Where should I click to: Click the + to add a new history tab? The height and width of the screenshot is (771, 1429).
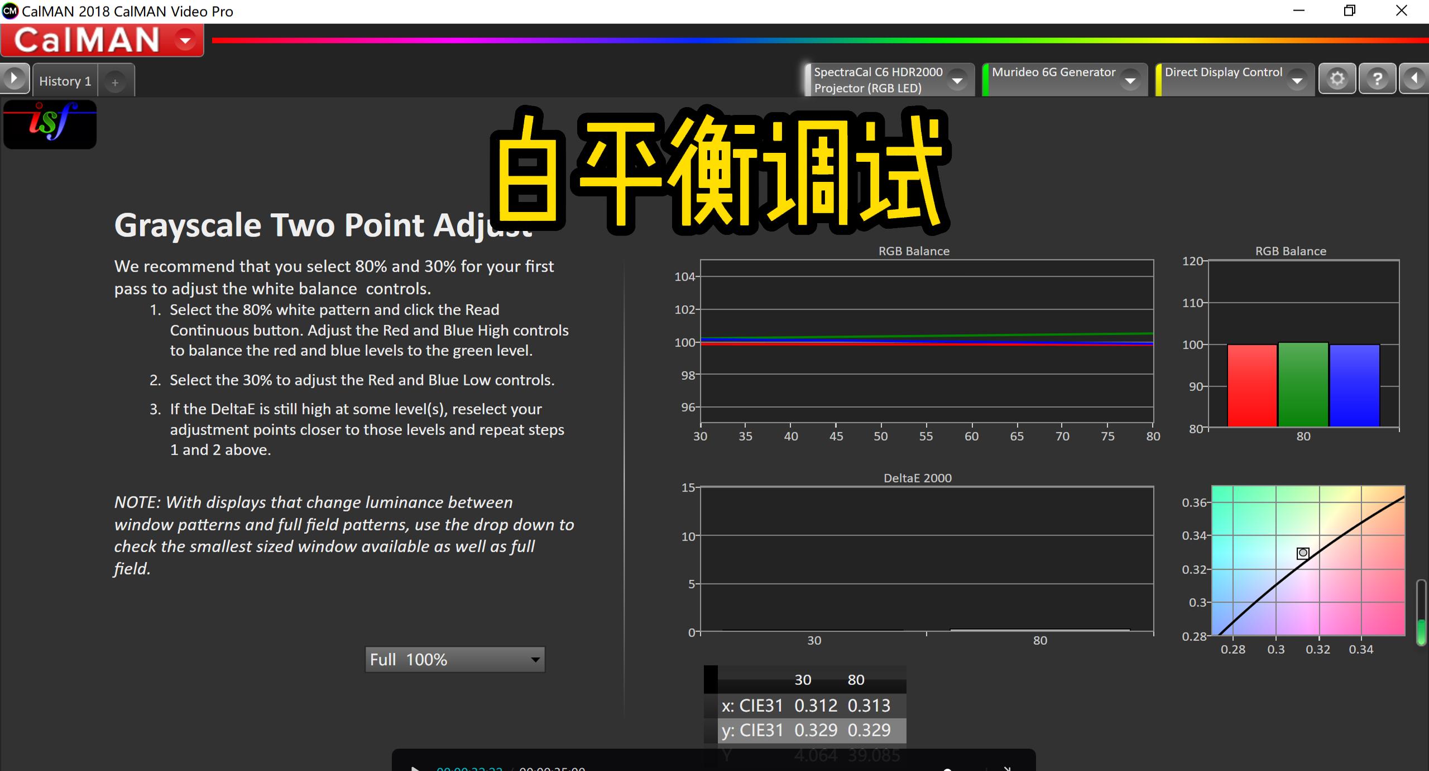pos(116,81)
